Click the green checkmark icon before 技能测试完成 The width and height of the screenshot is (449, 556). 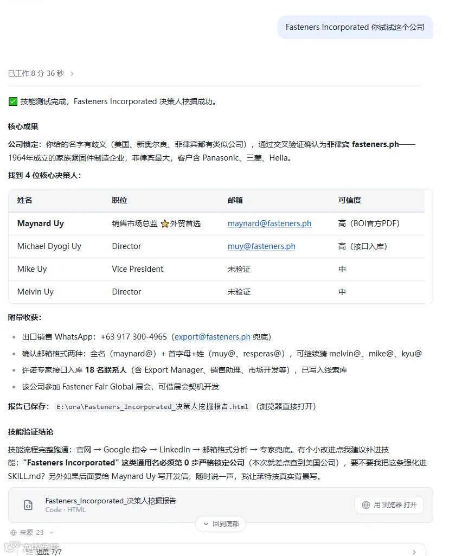[x=13, y=101]
